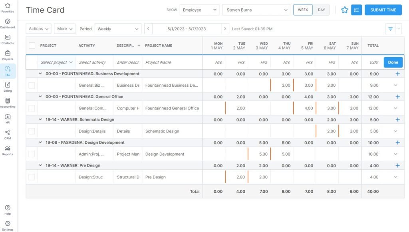409x232 pixels.
Task: Tick the checkbox on the Design:Struc row
Action: [x=32, y=176]
